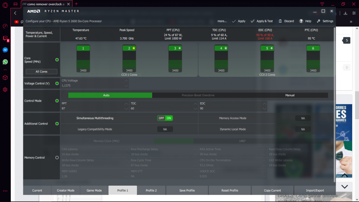
Task: Increase the CPU Voltage using the up arrow
Action: pos(126,81)
